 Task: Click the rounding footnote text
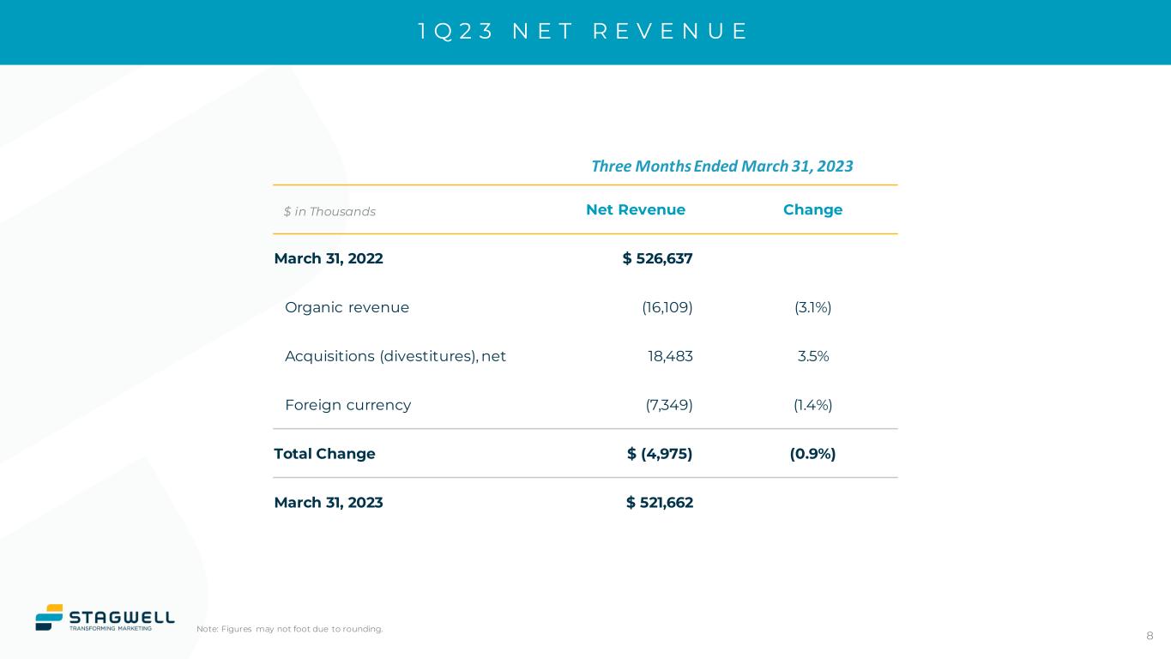[x=289, y=630]
